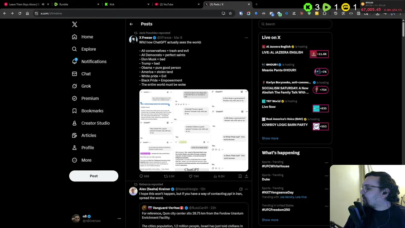Image resolution: width=405 pixels, height=228 pixels.
Task: Bookmark the X Freeze post
Action: coord(240,176)
